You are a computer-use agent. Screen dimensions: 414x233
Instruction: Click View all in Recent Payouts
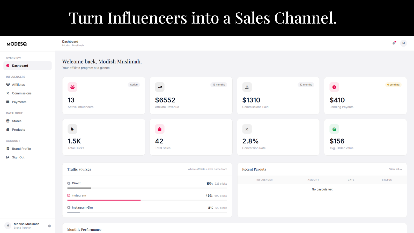coord(395,169)
